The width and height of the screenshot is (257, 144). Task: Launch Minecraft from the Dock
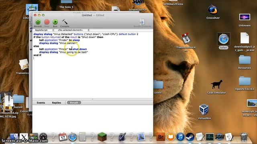point(102,137)
